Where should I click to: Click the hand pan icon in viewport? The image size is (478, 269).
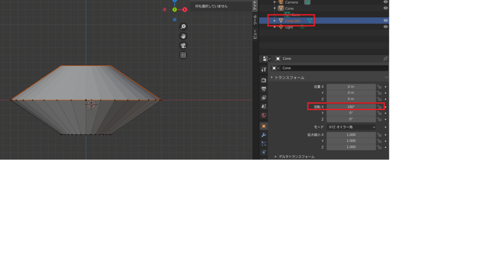click(183, 36)
